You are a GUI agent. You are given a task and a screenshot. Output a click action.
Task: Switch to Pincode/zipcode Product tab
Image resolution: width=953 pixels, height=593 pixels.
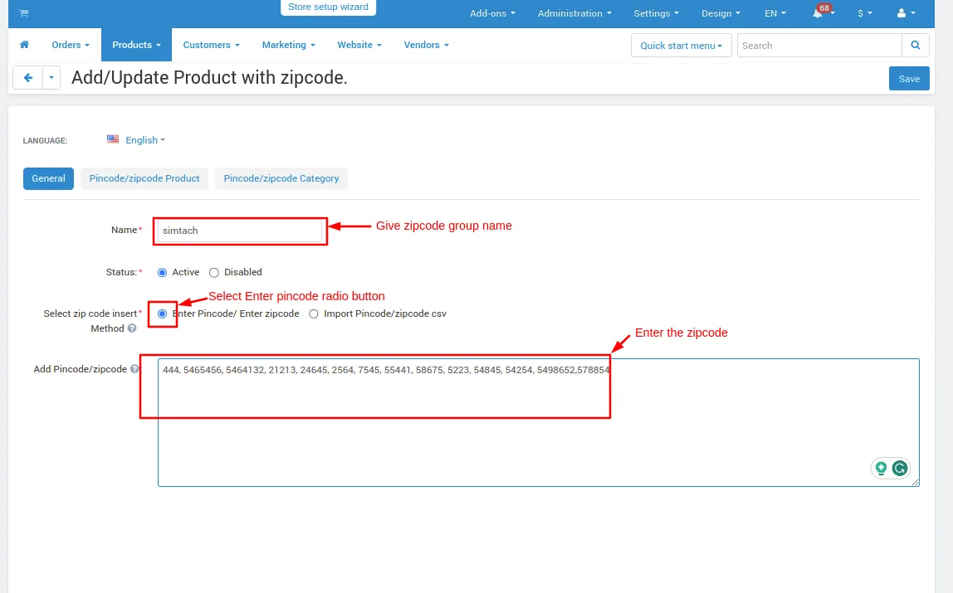[x=144, y=178]
